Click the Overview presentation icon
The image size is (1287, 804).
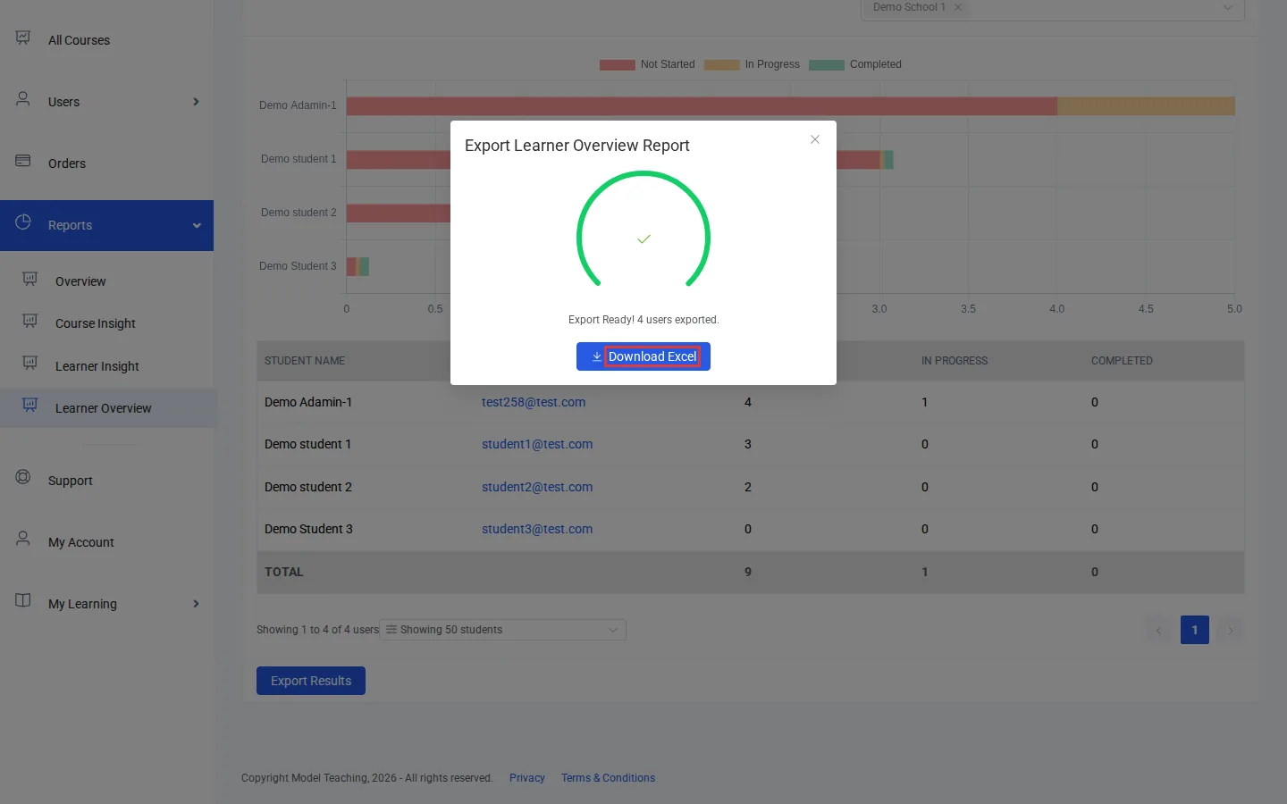click(29, 280)
